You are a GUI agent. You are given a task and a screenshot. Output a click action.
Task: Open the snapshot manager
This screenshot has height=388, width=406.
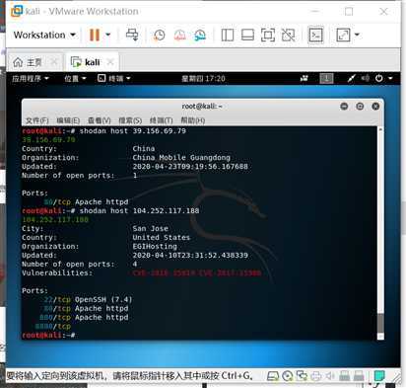(200, 36)
